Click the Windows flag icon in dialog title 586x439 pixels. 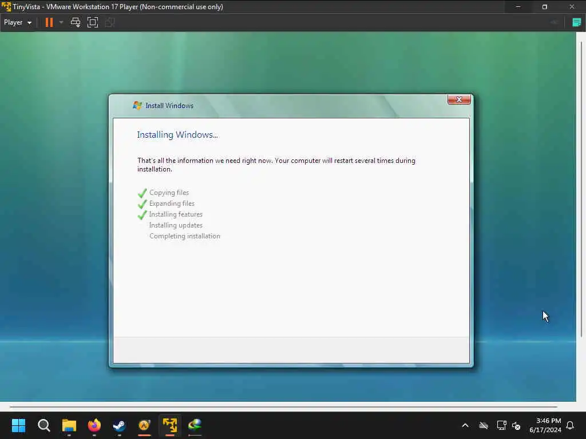tap(137, 106)
